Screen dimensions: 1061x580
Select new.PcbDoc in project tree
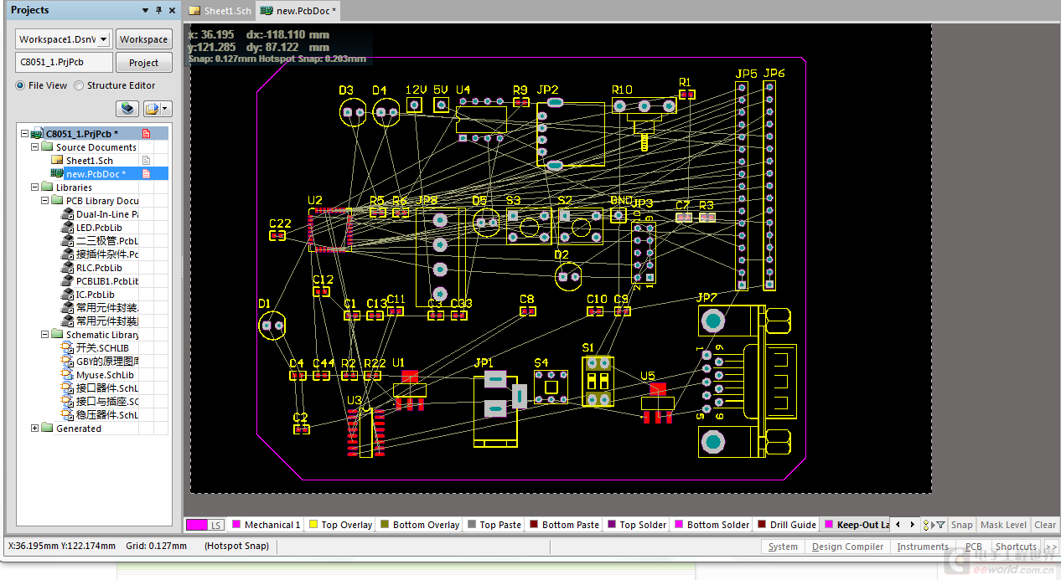96,174
